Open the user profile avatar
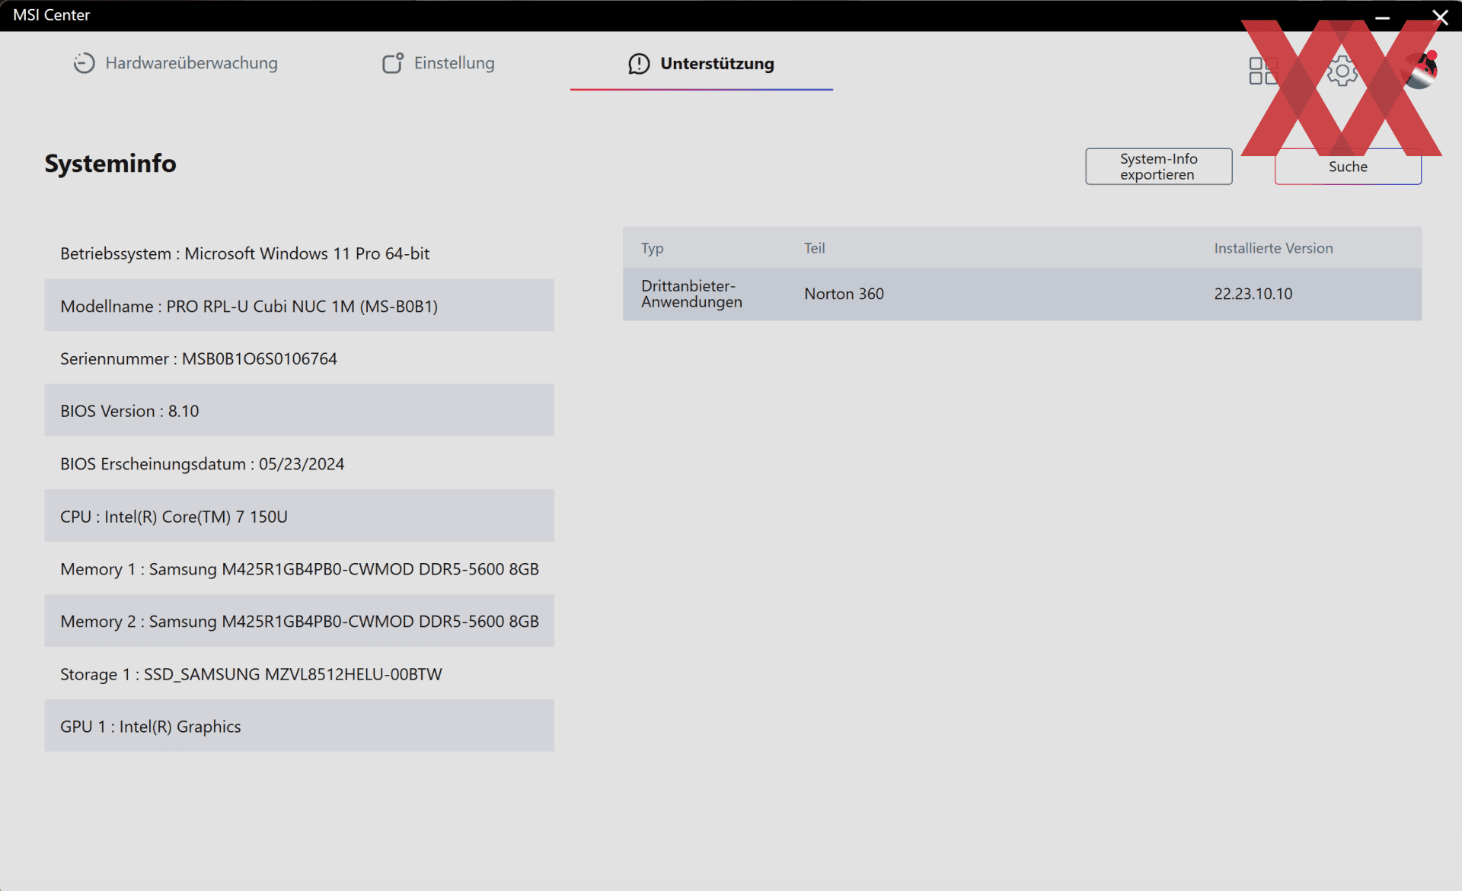The width and height of the screenshot is (1462, 891). point(1419,70)
